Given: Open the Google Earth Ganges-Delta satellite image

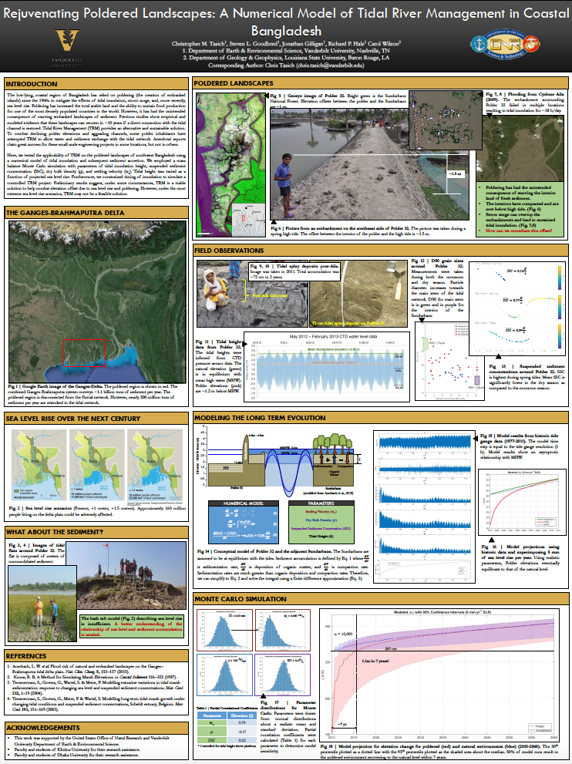Looking at the screenshot, I should (x=97, y=301).
